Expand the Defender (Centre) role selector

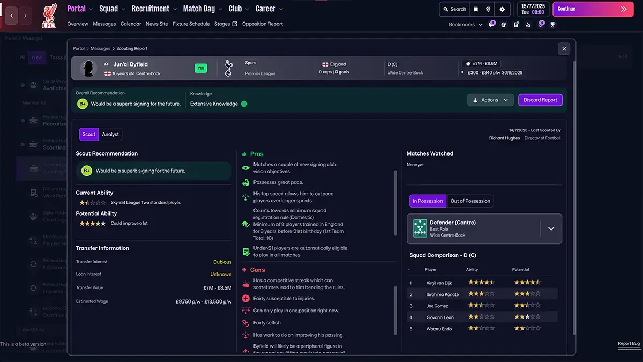point(551,228)
